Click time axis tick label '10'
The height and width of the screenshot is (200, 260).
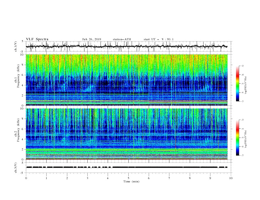tap(231, 178)
